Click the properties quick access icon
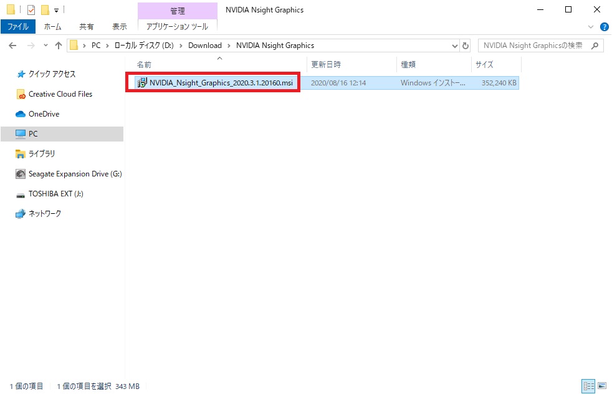 click(31, 10)
